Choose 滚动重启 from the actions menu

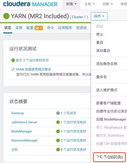[103, 51]
